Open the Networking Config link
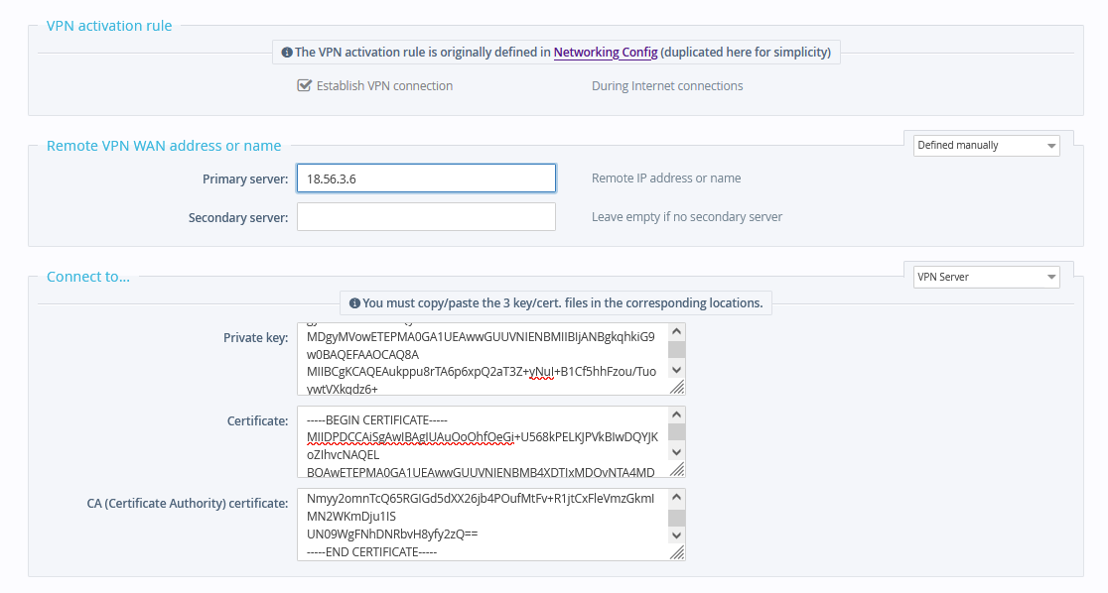This screenshot has height=593, width=1108. coord(606,53)
